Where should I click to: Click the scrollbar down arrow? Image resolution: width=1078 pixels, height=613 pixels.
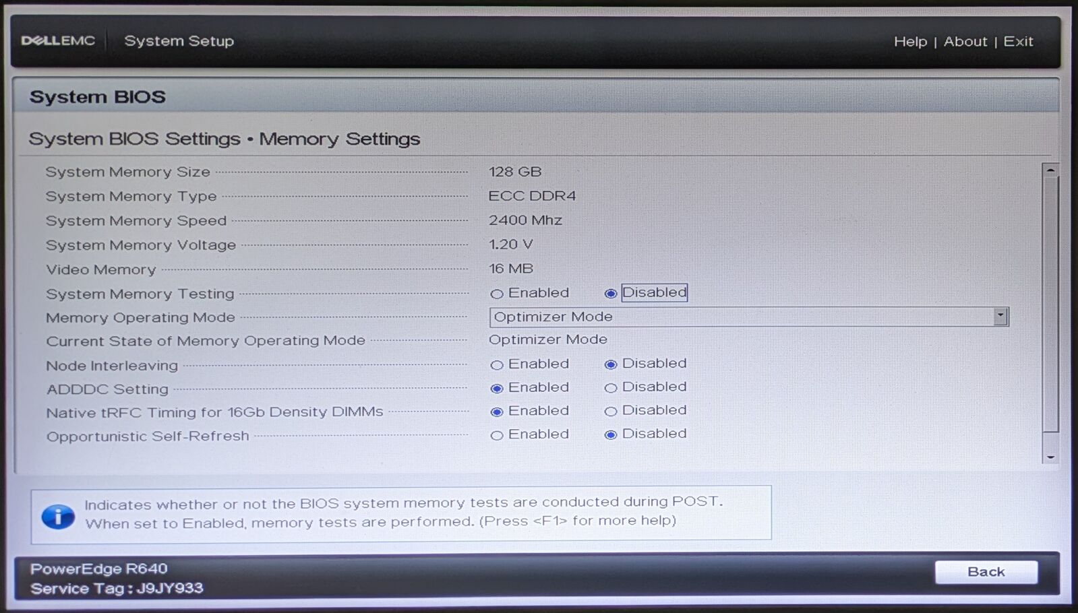1050,457
